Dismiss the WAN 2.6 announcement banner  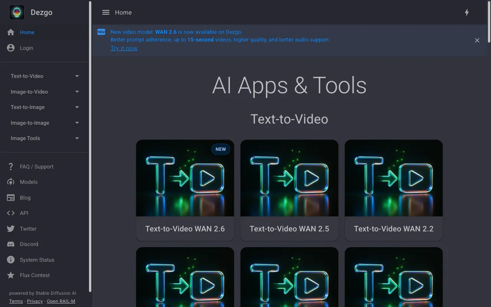(x=477, y=40)
